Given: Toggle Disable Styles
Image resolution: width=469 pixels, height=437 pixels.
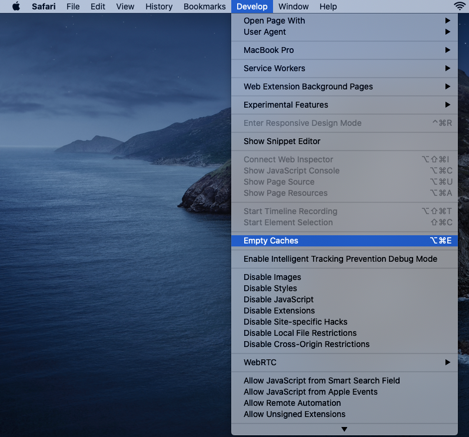Looking at the screenshot, I should [x=344, y=288].
